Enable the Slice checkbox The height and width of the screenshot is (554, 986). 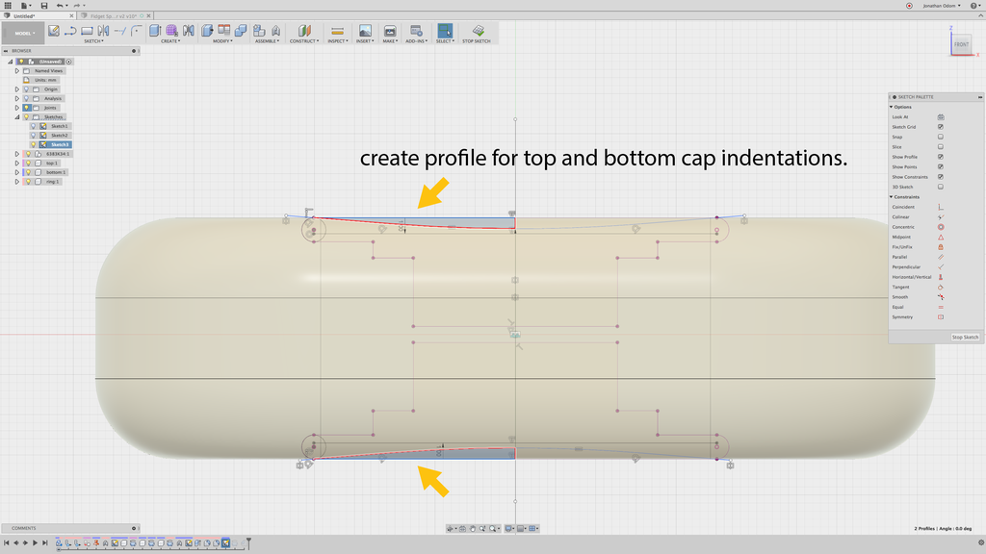pyautogui.click(x=941, y=147)
